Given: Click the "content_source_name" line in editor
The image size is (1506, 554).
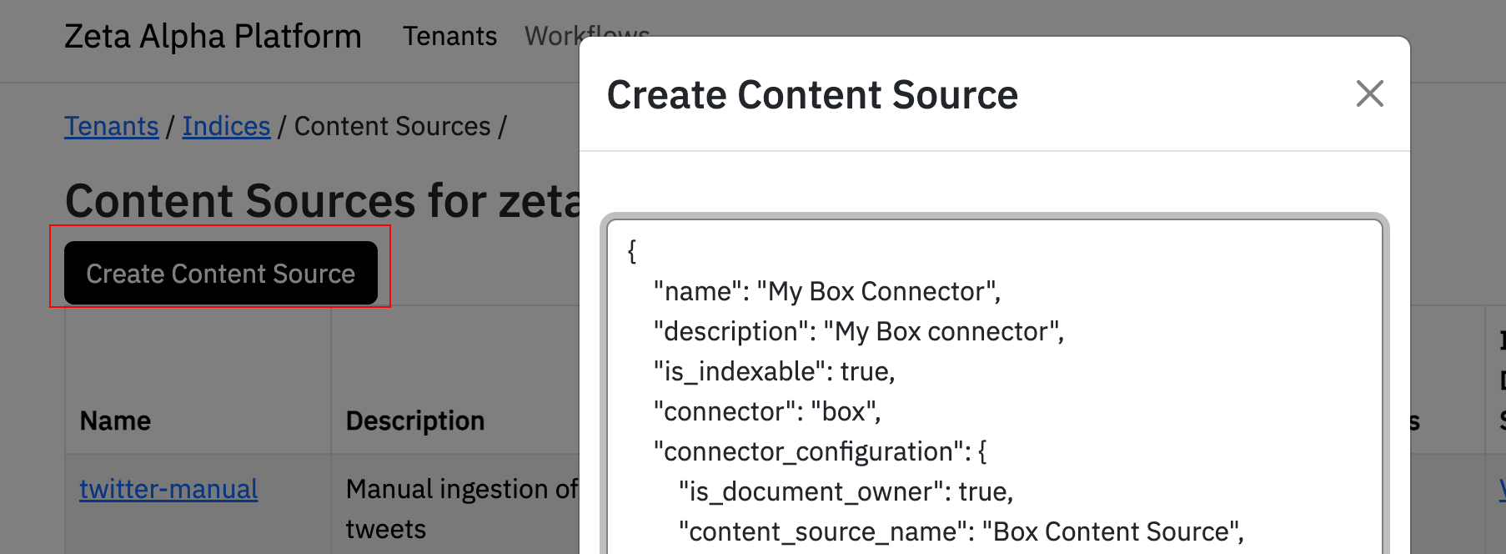Looking at the screenshot, I should [961, 531].
